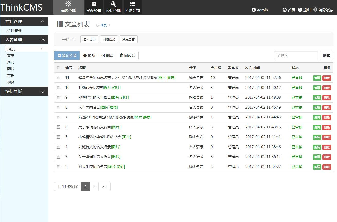The image size is (337, 222).
Task: Open the 常规管理 sun icon tab
Action: [x=68, y=4]
